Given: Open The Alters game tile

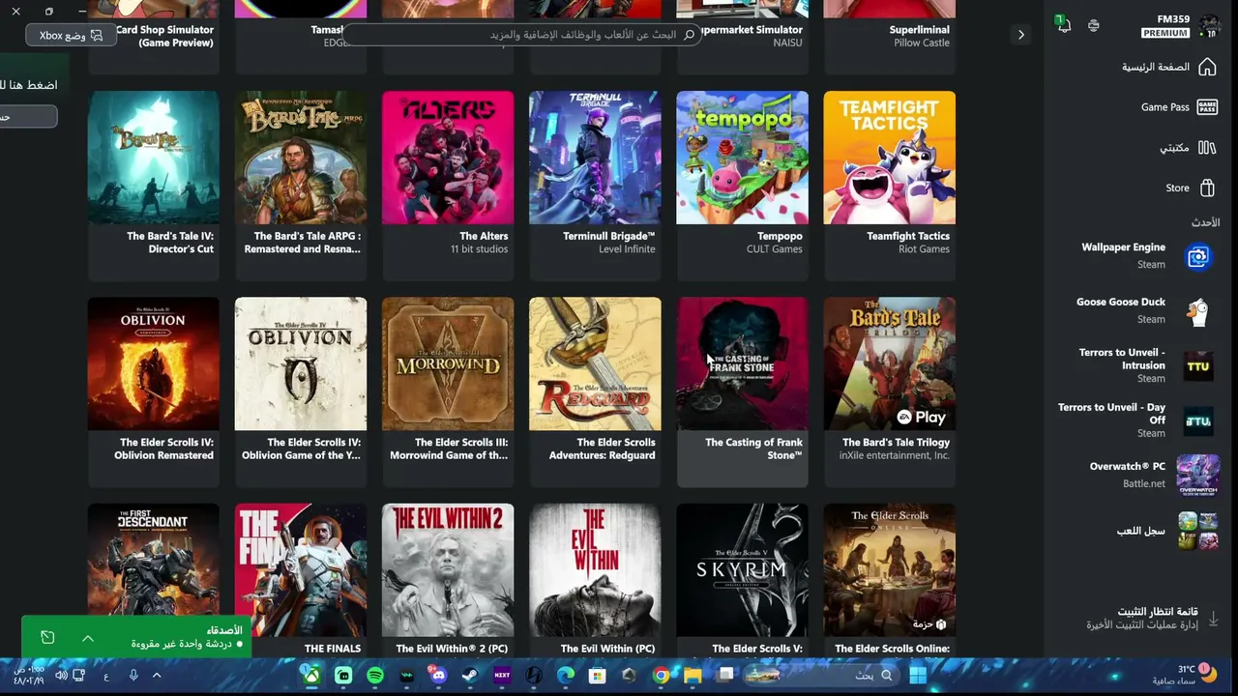Looking at the screenshot, I should tap(448, 184).
